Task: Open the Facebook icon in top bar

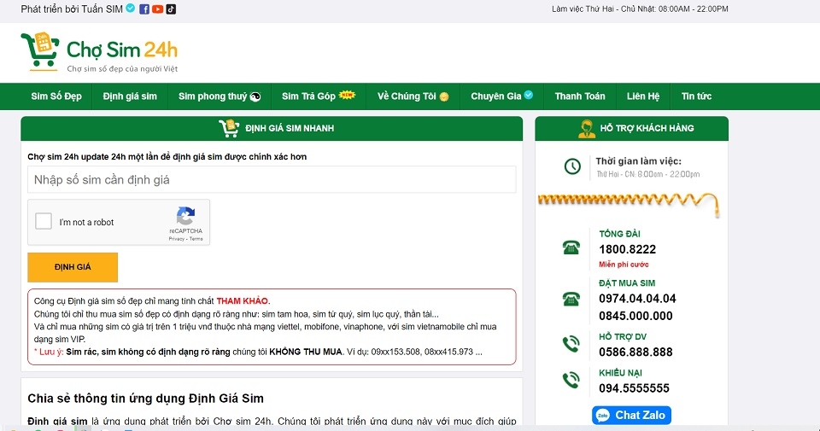Action: click(144, 9)
